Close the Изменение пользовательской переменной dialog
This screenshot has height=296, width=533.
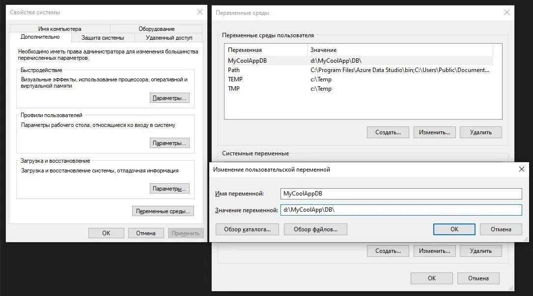point(521,169)
